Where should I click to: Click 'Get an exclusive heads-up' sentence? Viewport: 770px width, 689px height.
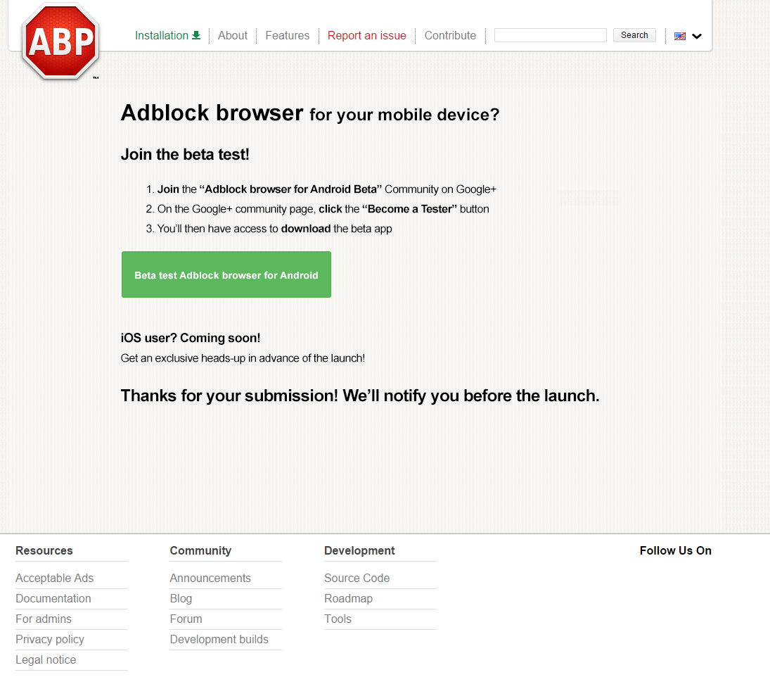(243, 358)
